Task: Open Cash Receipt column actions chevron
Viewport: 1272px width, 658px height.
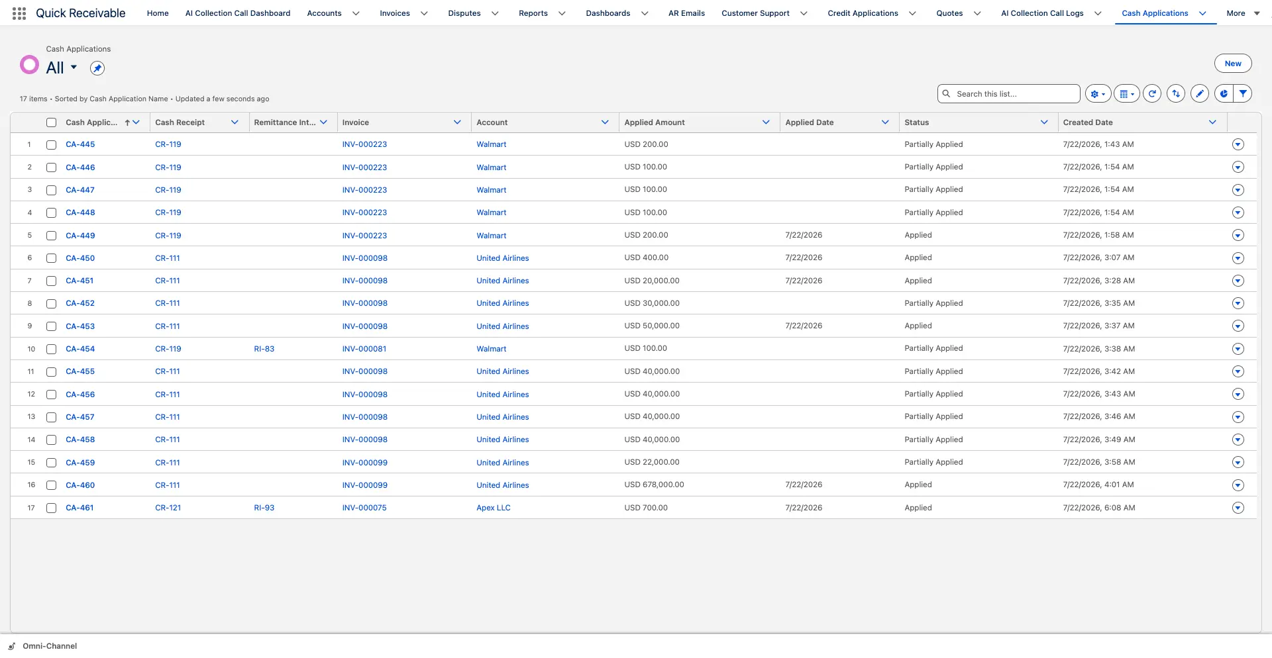Action: point(235,122)
